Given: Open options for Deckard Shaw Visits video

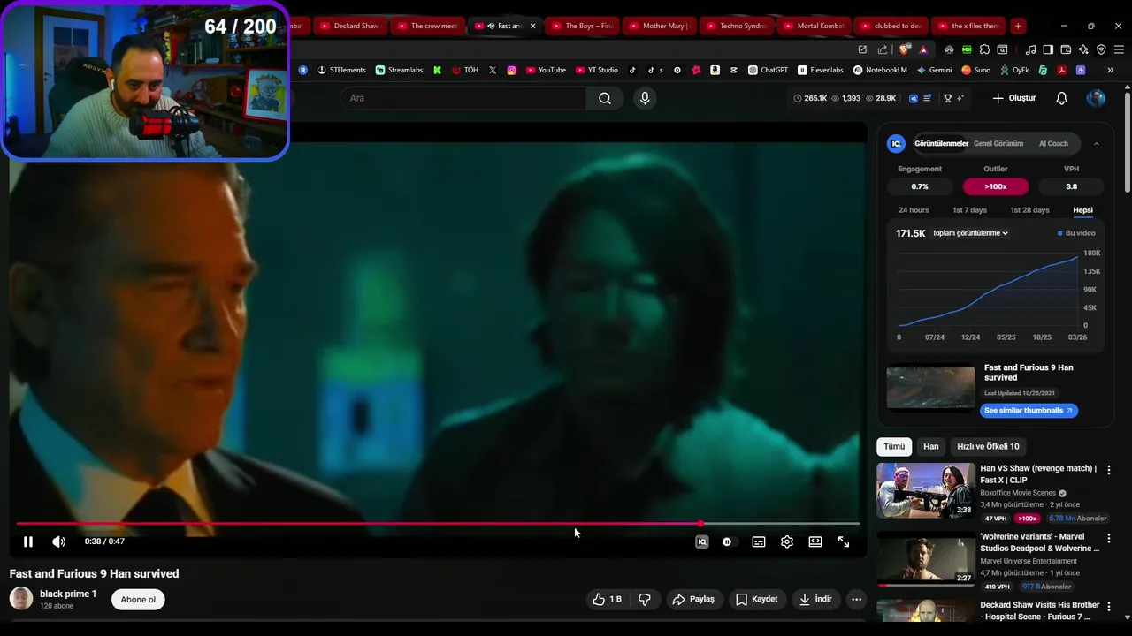Looking at the screenshot, I should click(1108, 606).
